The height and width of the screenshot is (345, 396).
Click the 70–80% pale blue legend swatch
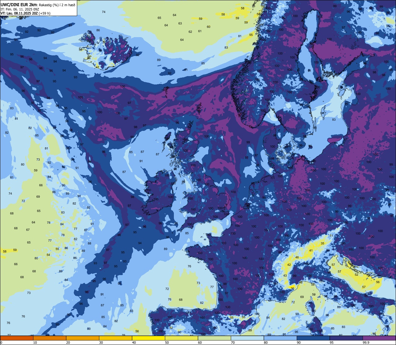(247, 338)
